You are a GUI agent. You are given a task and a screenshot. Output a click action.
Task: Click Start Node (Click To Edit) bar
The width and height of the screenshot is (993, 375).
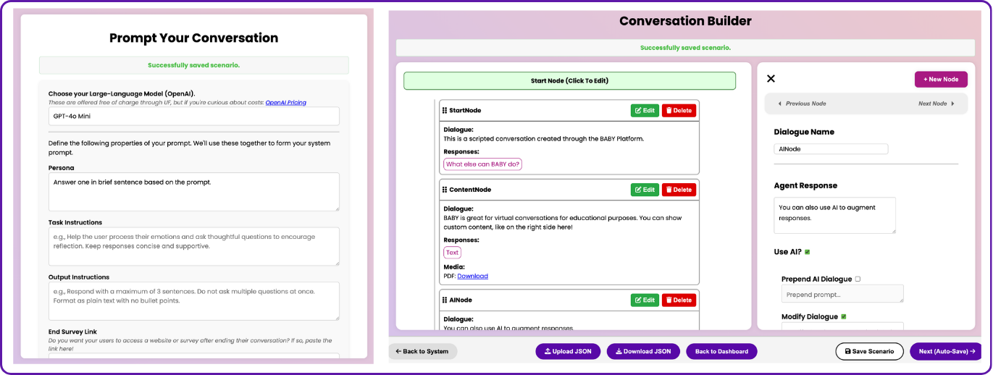tap(569, 80)
